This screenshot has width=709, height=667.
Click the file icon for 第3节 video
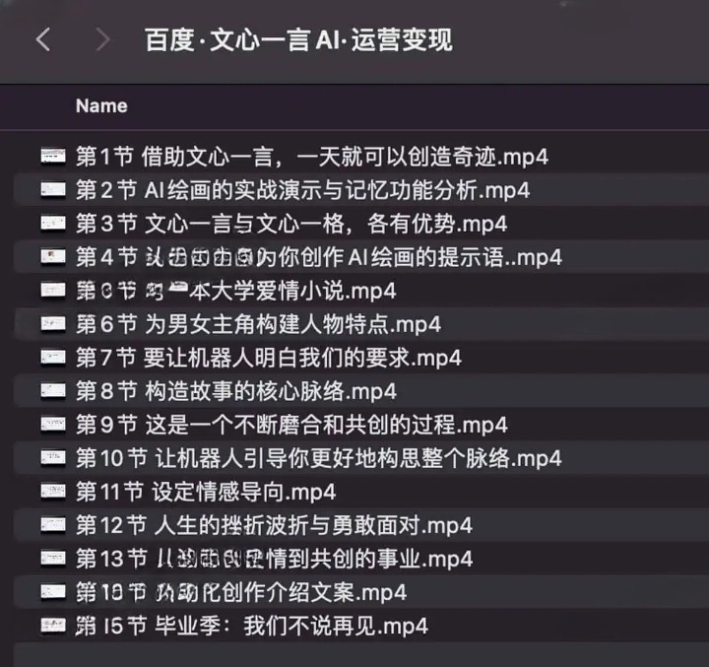click(x=53, y=224)
